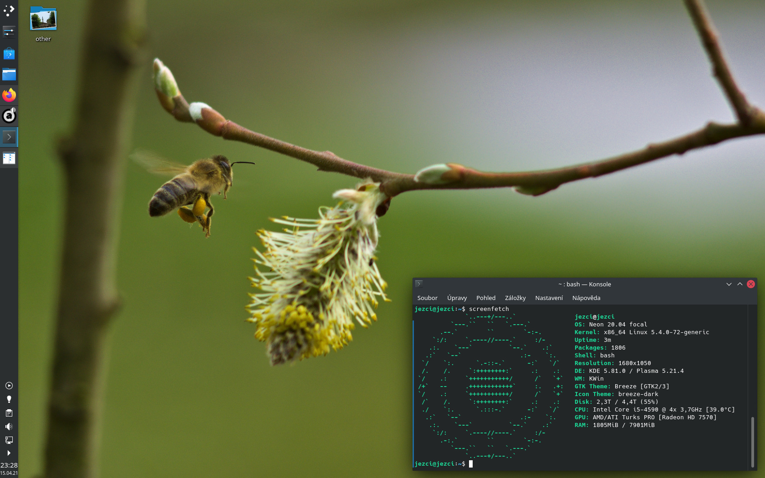Click the 'RAM: 1805MiB / 7901MiB' line

tap(614, 425)
